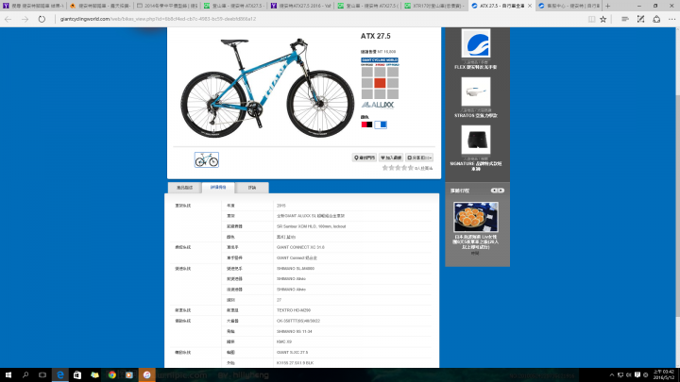This screenshot has height=382, width=680.
Task: Switch to the third review tab
Action: pyautogui.click(x=252, y=188)
